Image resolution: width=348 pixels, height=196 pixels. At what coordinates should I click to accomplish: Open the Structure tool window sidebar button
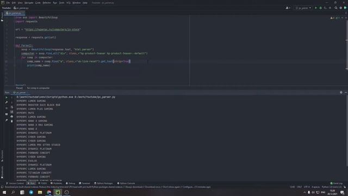pyautogui.click(x=2, y=156)
